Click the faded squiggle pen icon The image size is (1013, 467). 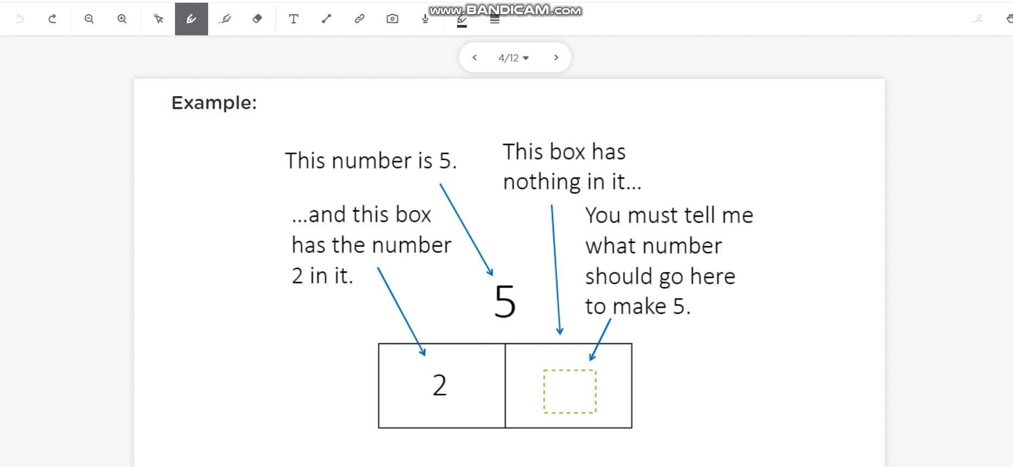978,19
